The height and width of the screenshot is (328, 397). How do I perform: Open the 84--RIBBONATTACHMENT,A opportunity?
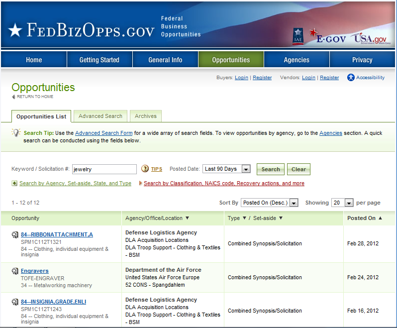coord(57,234)
